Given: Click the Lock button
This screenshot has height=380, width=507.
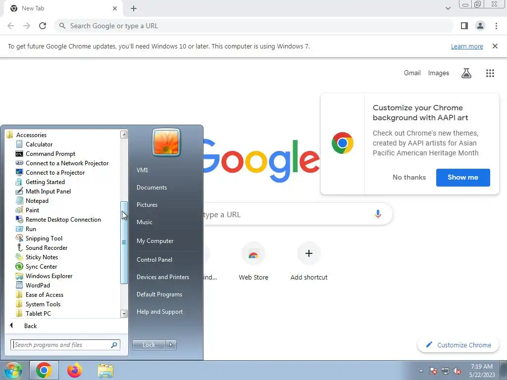Looking at the screenshot, I should pyautogui.click(x=149, y=345).
